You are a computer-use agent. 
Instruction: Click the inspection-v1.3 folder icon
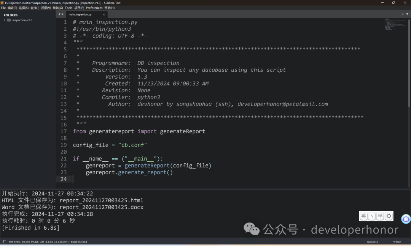[x=9, y=20]
